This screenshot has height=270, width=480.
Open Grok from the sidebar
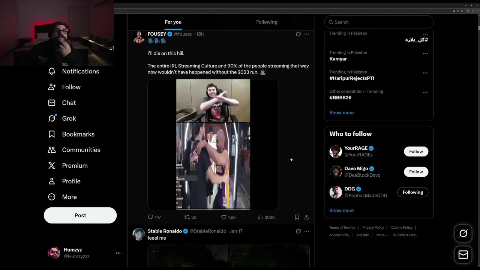click(x=62, y=118)
